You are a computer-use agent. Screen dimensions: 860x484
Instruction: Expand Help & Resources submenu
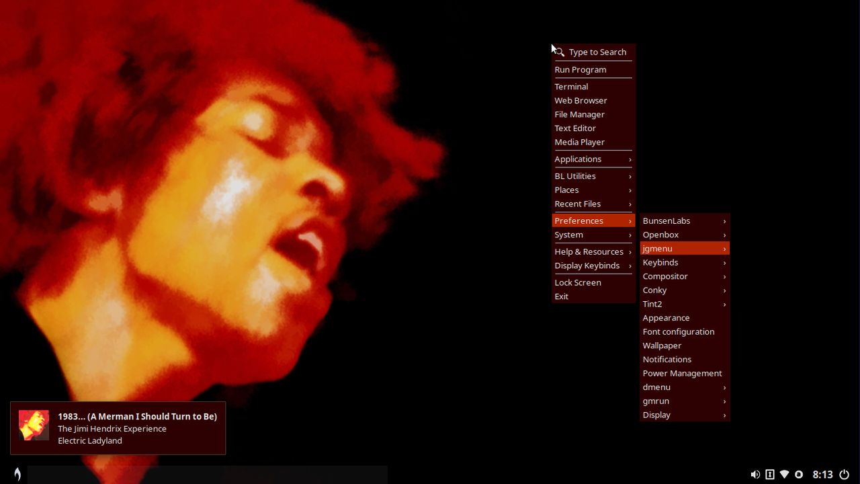593,251
